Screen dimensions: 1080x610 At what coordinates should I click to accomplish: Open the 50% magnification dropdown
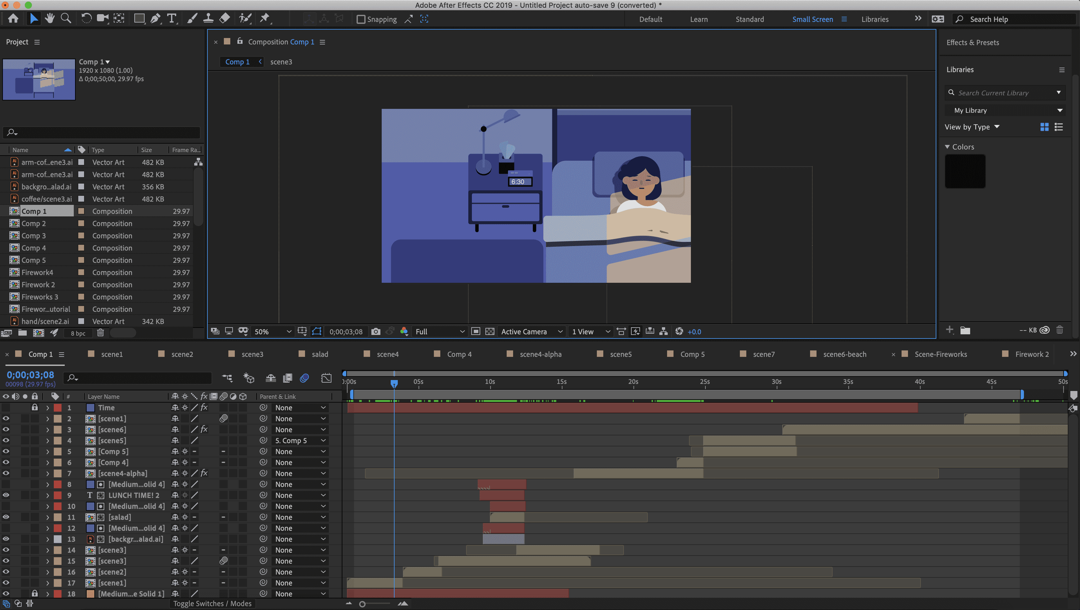[272, 332]
